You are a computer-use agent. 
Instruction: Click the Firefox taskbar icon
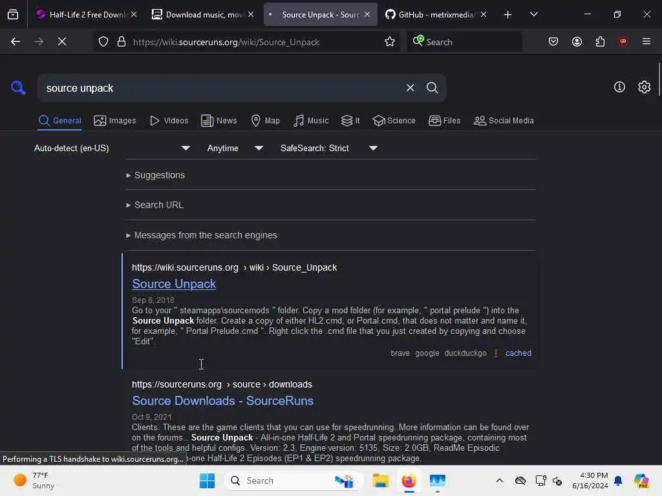(409, 480)
